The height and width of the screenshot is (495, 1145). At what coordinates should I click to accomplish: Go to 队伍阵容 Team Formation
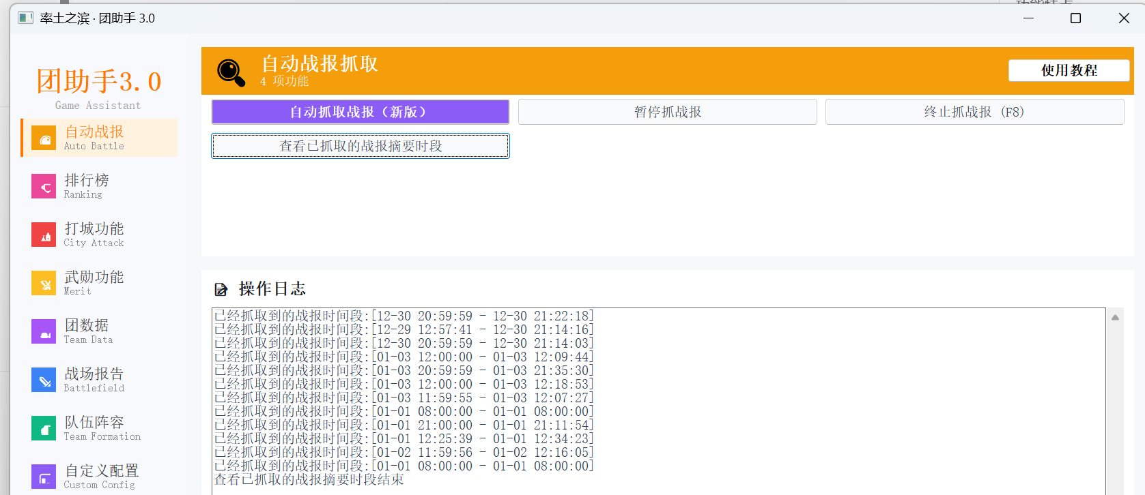(x=100, y=428)
